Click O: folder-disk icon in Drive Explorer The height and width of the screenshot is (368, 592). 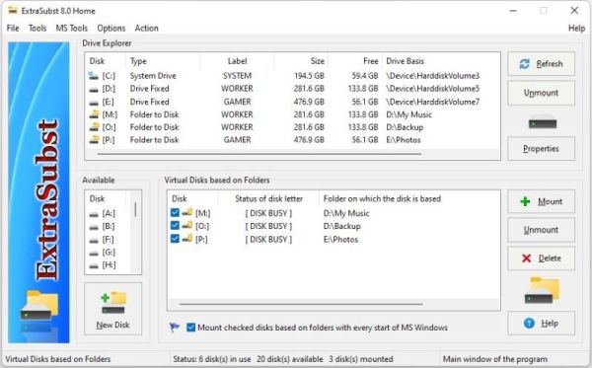(x=94, y=127)
